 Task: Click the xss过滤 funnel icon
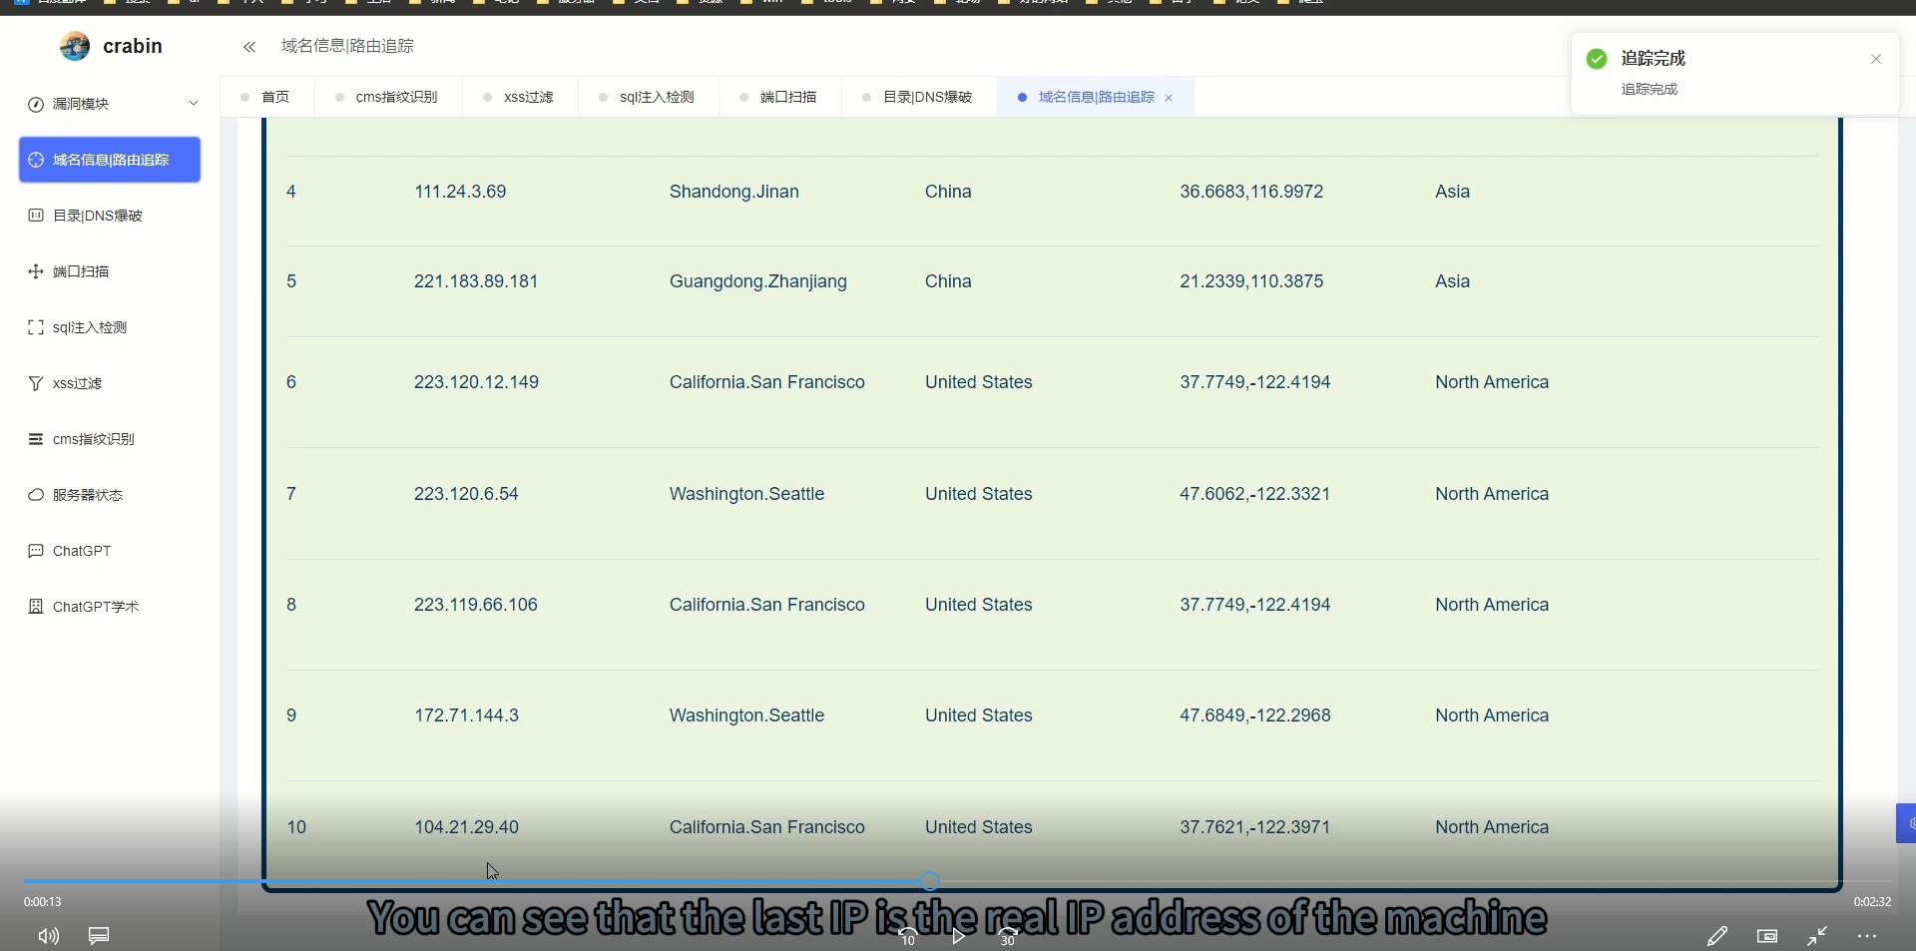point(36,383)
